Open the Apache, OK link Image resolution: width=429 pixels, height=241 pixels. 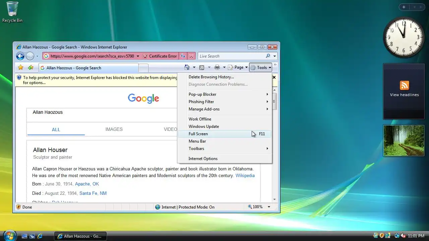click(87, 184)
